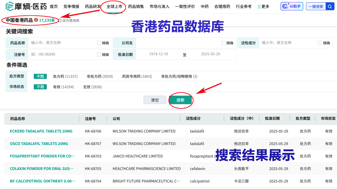The image size is (337, 189).
Task: Click HEALTHCARE PHARMASCIENCE LIMITED cell
Action: click(x=147, y=169)
